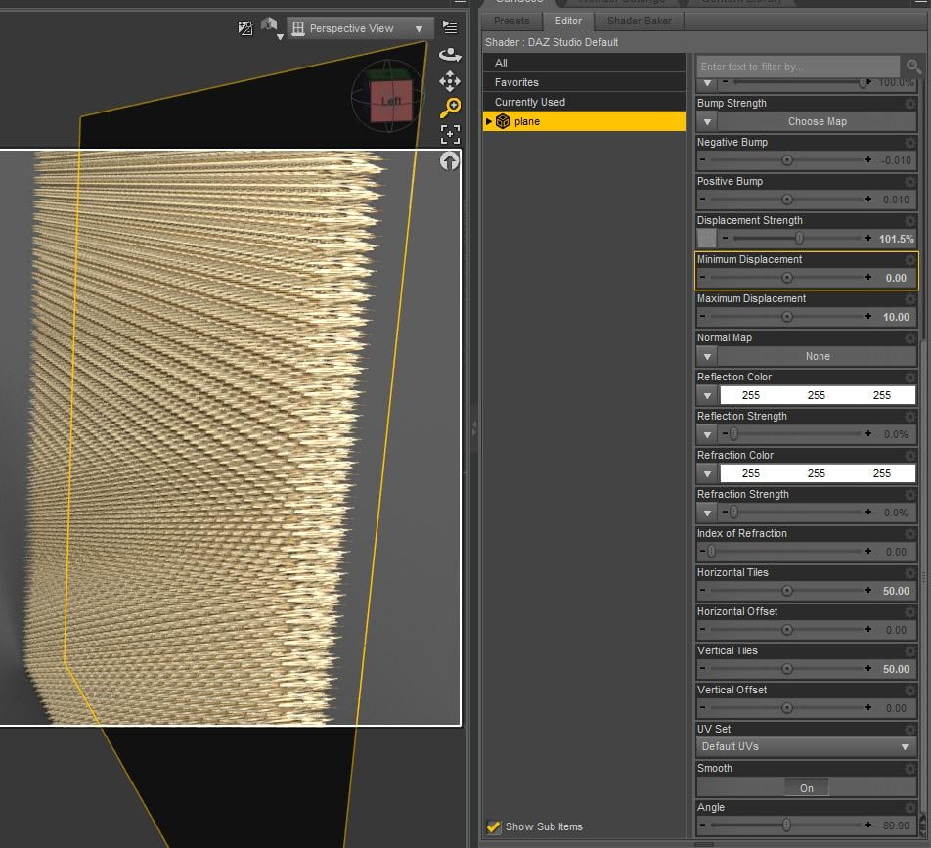Click Maximum Displacement value 10.00

[896, 317]
